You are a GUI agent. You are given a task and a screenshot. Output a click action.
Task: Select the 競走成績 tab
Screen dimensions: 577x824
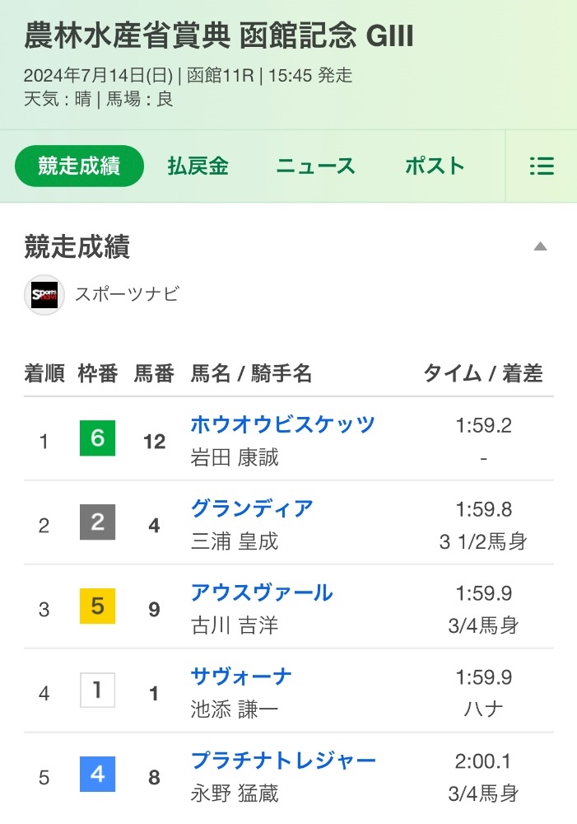(x=79, y=166)
